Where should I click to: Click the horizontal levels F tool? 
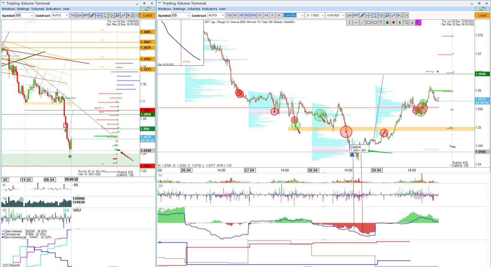(x=406, y=22)
